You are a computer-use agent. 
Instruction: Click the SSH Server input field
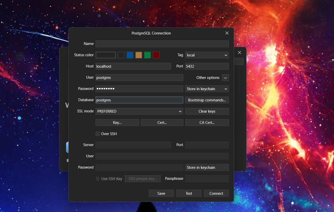click(x=133, y=145)
